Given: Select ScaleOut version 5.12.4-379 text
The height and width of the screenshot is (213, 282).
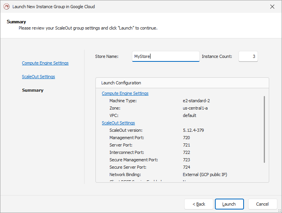Looking at the screenshot, I should 193,130.
